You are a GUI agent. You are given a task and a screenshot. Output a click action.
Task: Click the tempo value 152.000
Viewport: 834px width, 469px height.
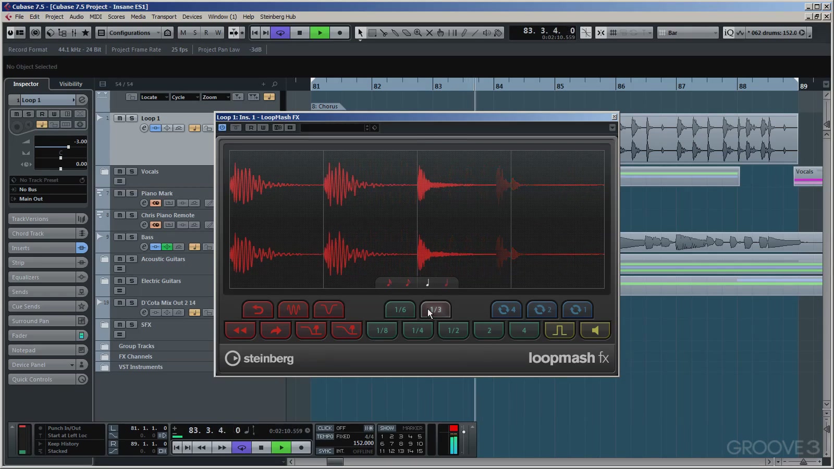(363, 443)
